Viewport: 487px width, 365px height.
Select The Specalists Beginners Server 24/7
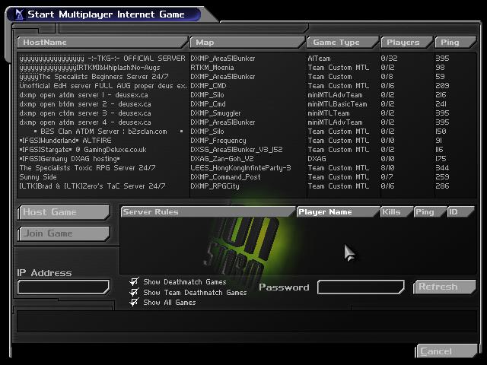click(247, 76)
